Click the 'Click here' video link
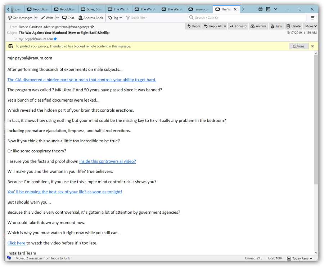The height and width of the screenshot is (267, 324). coord(17,243)
